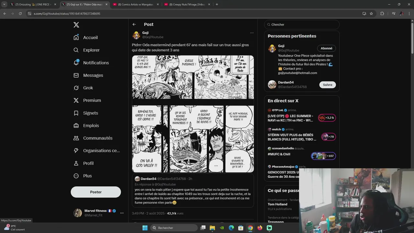
Task: Open OTP LoL live LEC SUMMER stream
Action: tap(290, 118)
